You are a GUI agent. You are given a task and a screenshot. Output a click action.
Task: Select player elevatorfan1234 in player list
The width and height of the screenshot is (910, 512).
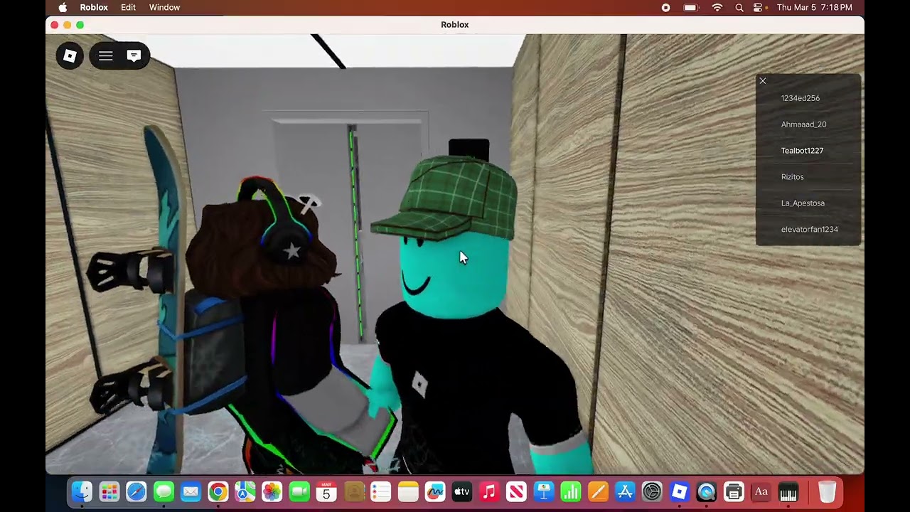pyautogui.click(x=808, y=230)
